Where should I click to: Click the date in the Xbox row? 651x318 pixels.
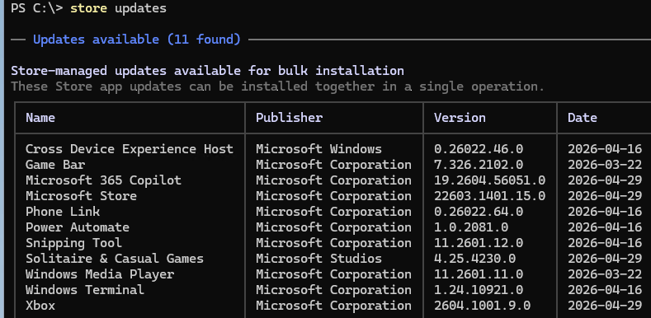point(605,306)
